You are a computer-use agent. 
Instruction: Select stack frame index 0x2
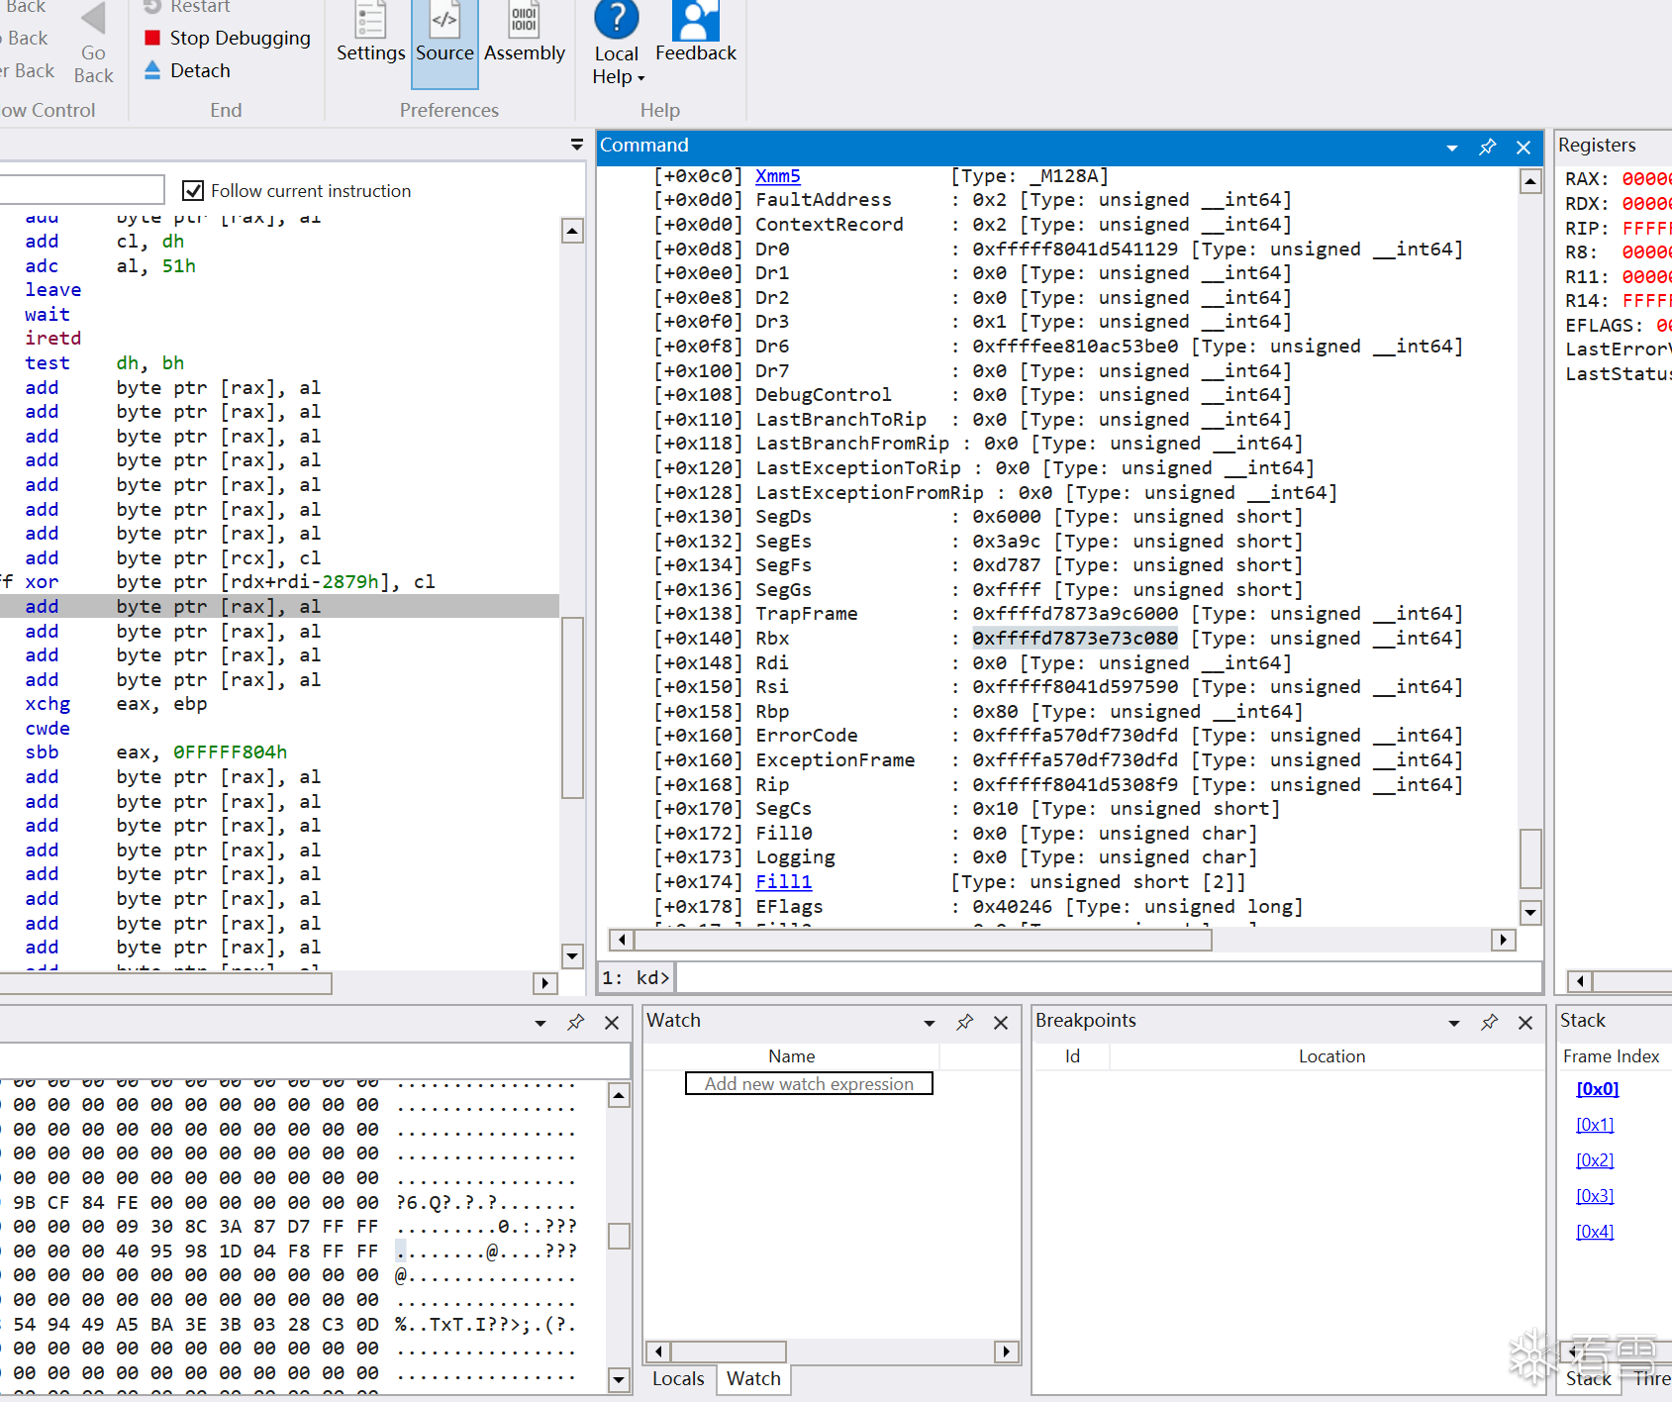coord(1595,1159)
